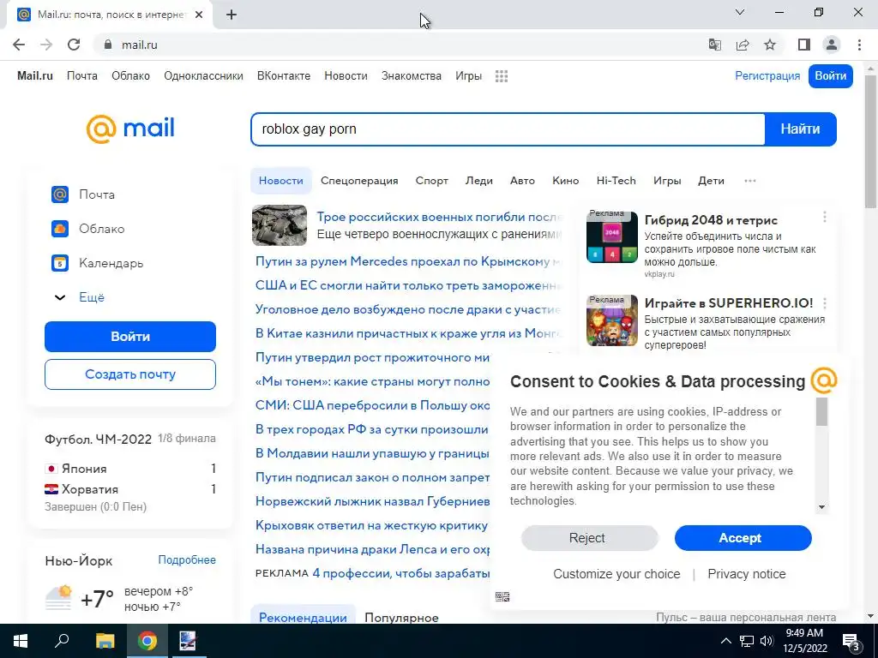Click Войти button in top right
The image size is (878, 658).
pos(830,76)
